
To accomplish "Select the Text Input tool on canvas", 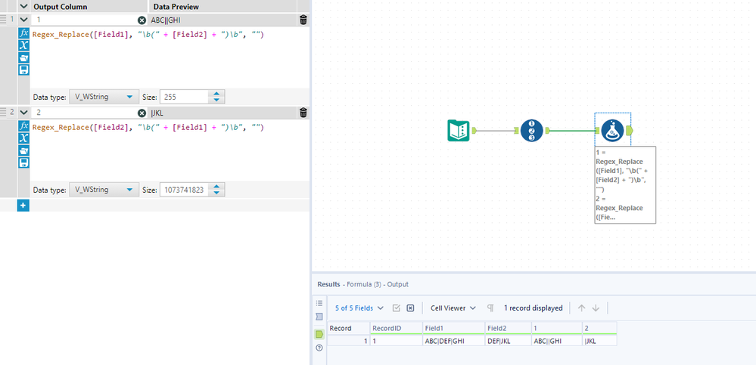I will 459,130.
